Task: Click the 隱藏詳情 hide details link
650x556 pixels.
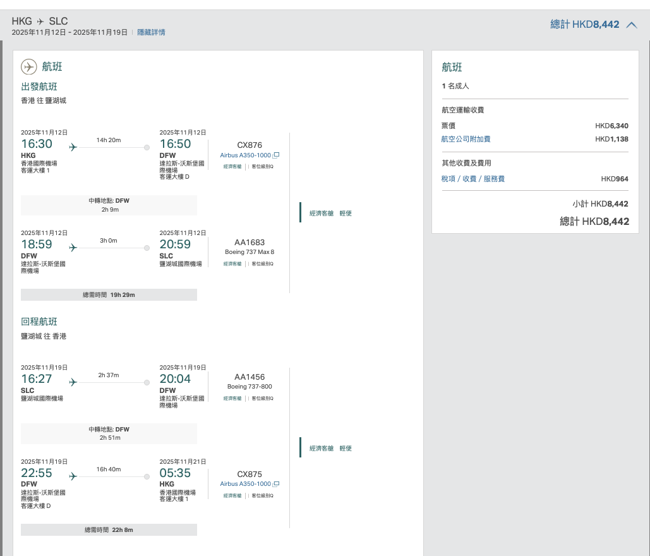Action: (152, 32)
